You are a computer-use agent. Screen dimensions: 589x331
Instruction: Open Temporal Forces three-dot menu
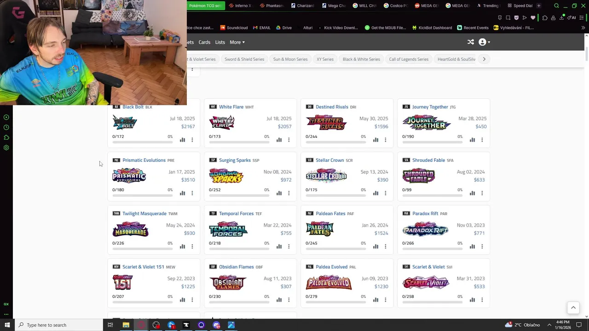pos(289,246)
